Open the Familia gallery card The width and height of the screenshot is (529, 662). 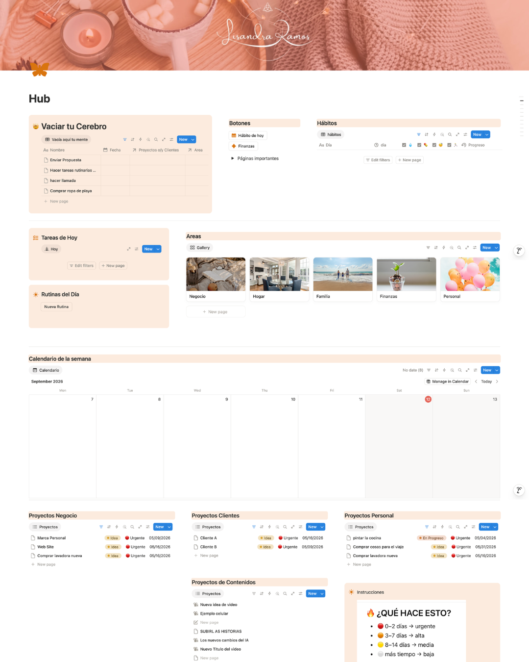click(x=343, y=280)
